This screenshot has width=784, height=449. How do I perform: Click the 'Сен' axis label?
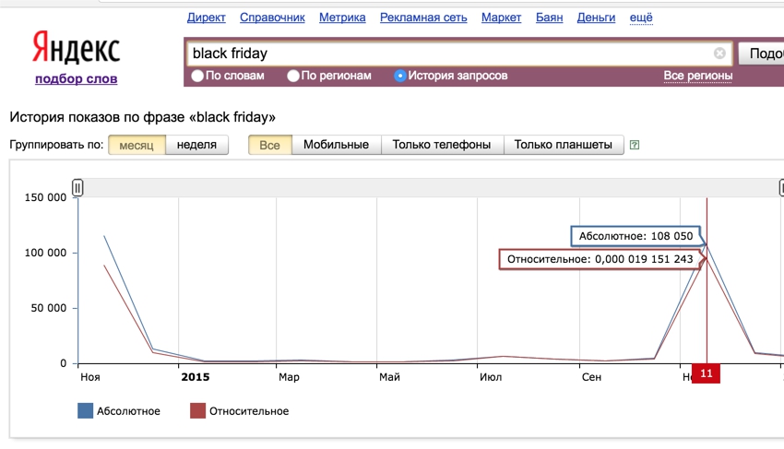point(591,377)
